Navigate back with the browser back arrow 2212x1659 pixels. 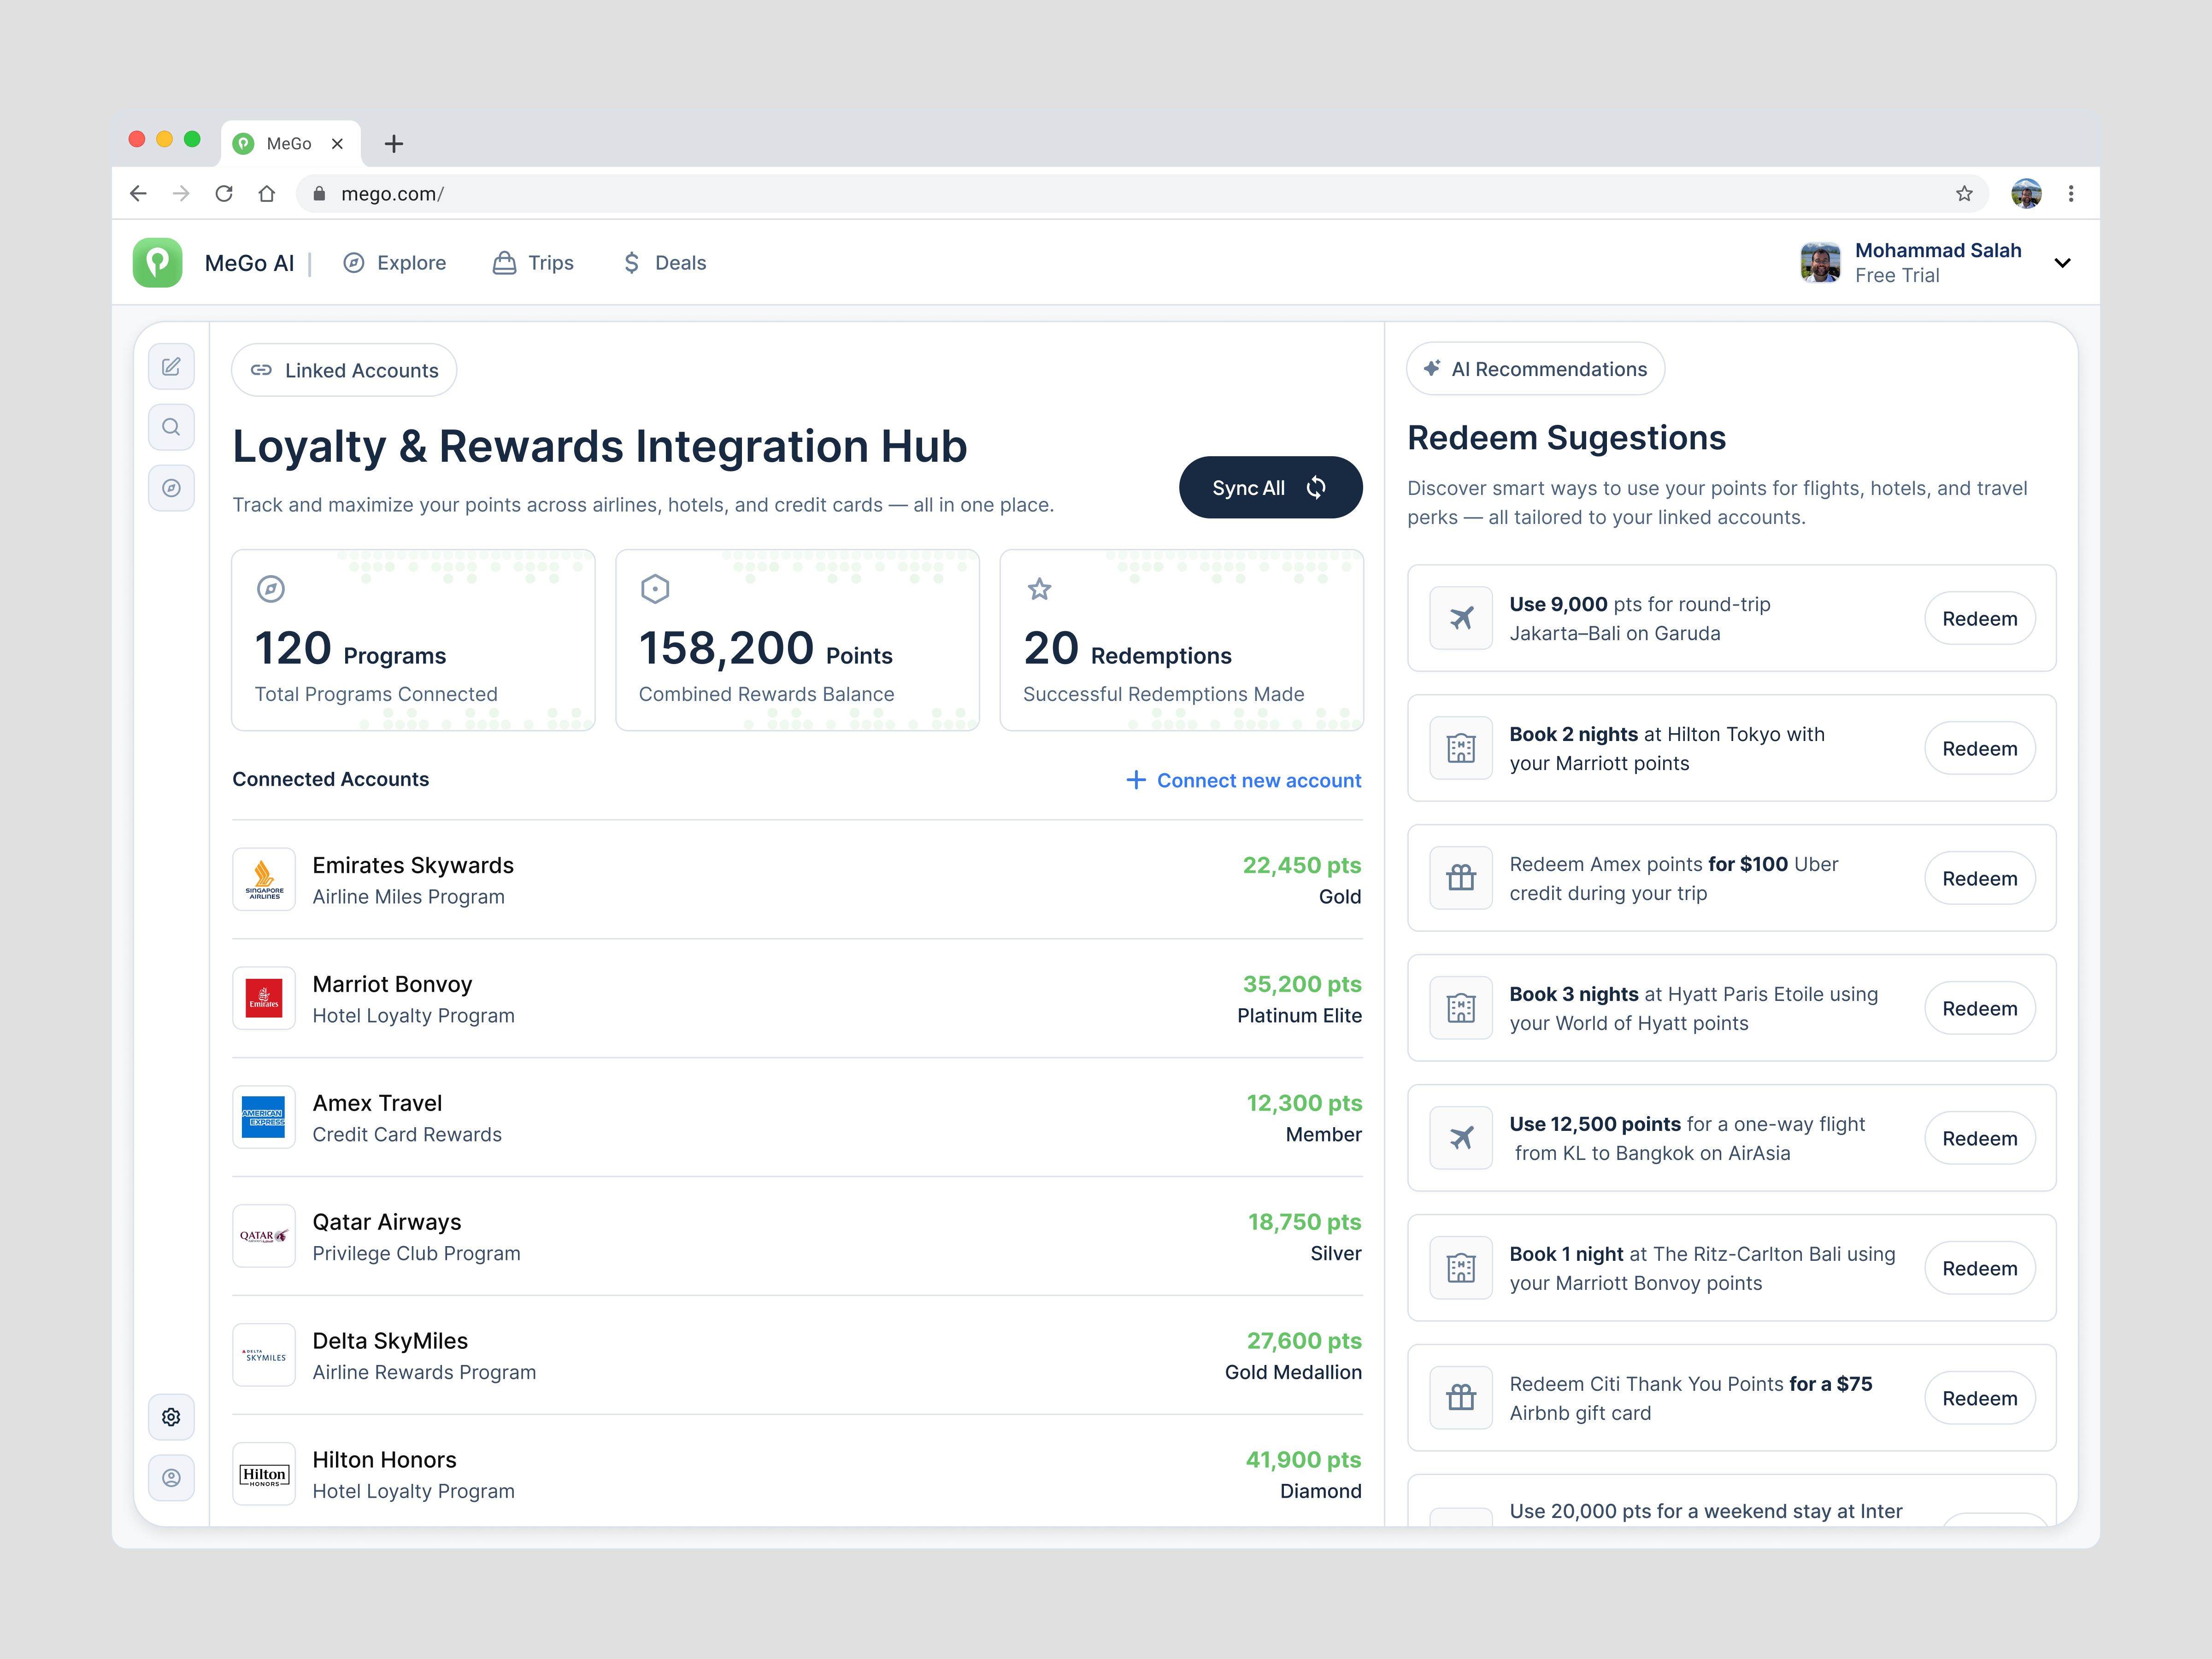point(138,193)
